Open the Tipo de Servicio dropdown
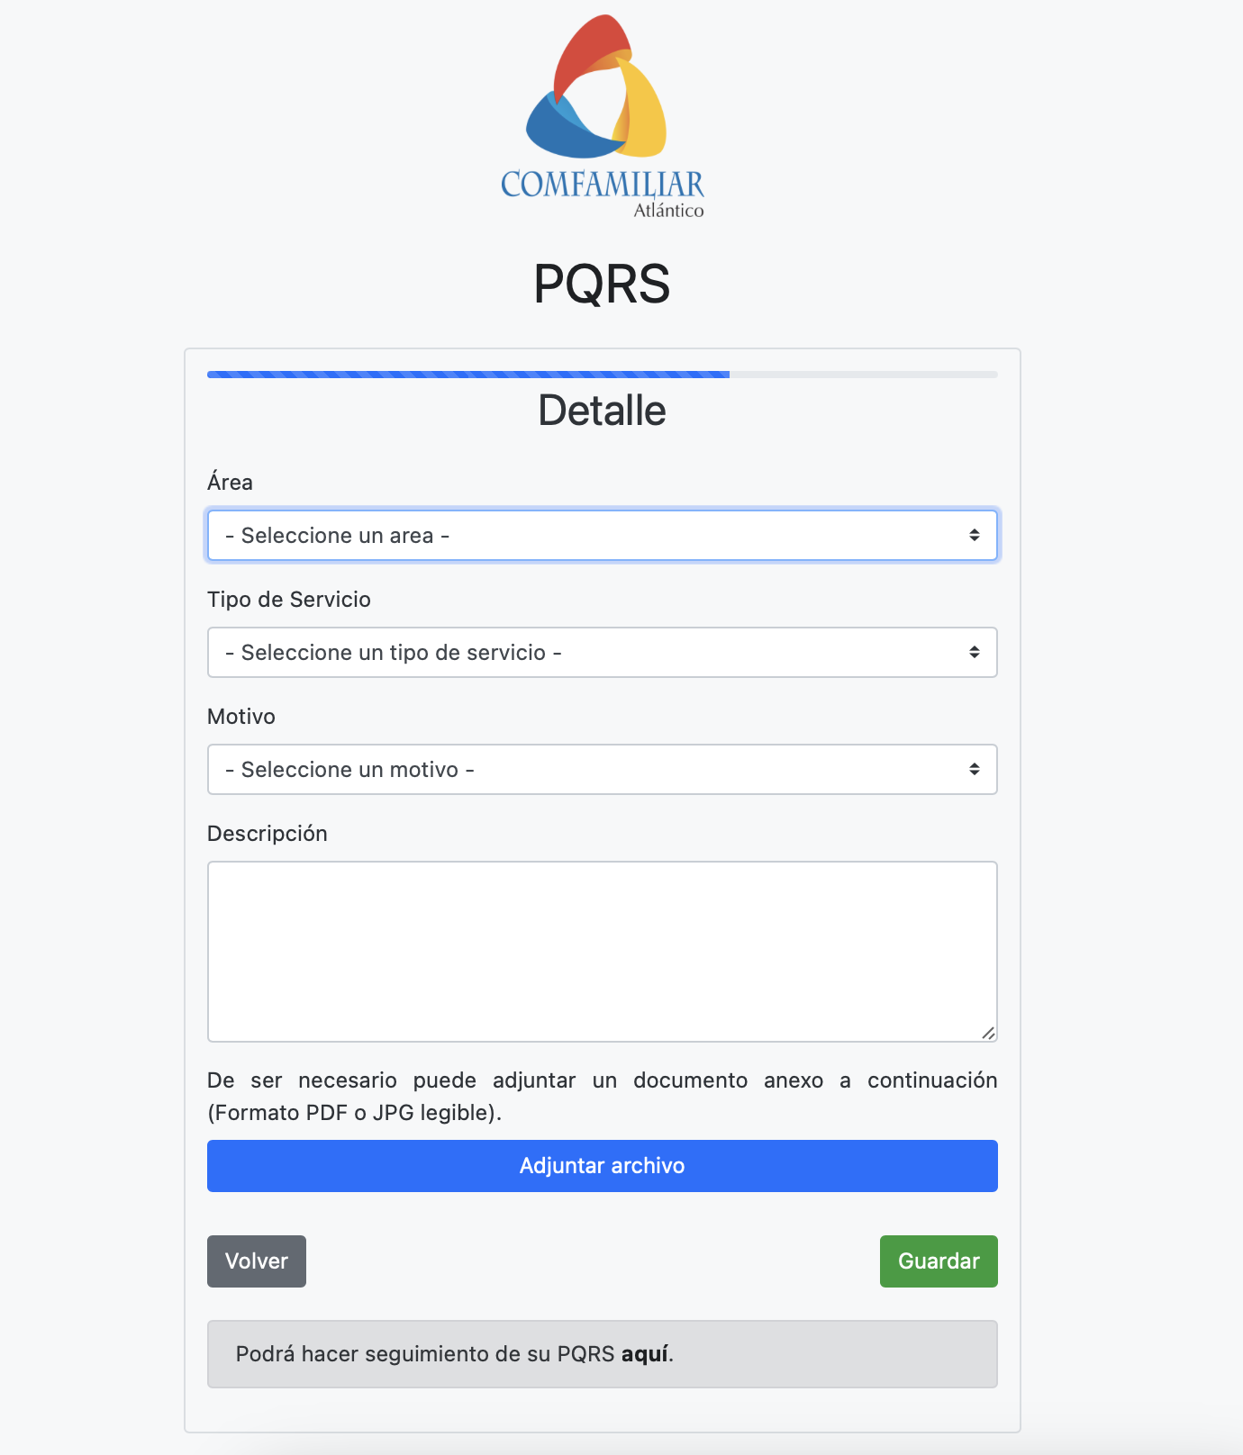1243x1455 pixels. pos(602,652)
